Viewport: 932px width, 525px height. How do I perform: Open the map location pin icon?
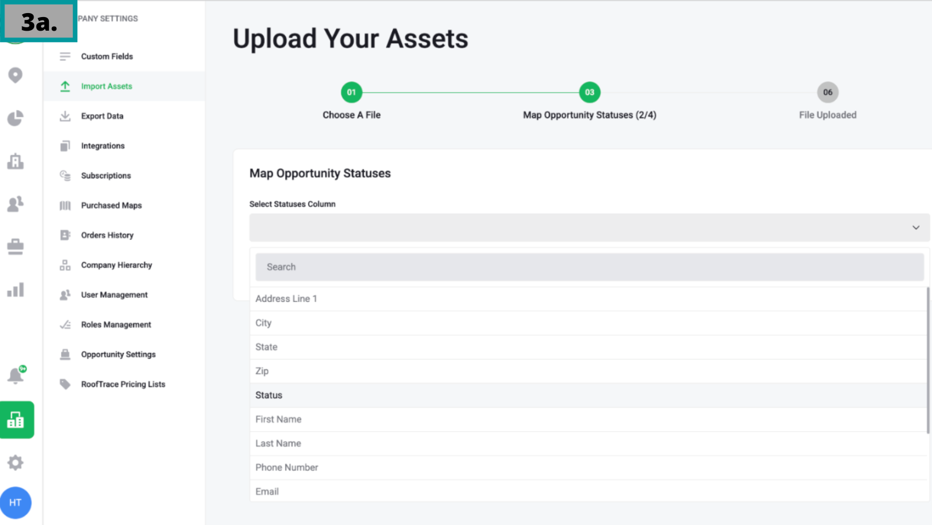point(15,75)
